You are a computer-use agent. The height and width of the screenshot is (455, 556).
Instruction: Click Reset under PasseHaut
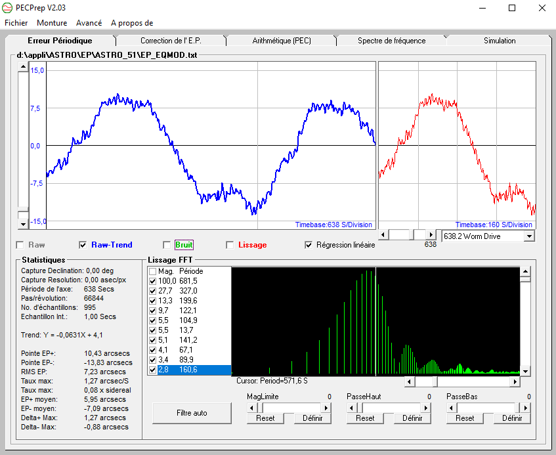[365, 418]
